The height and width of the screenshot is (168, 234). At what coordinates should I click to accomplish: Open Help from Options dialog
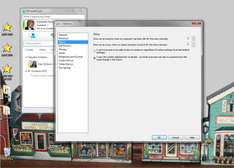pos(192,137)
